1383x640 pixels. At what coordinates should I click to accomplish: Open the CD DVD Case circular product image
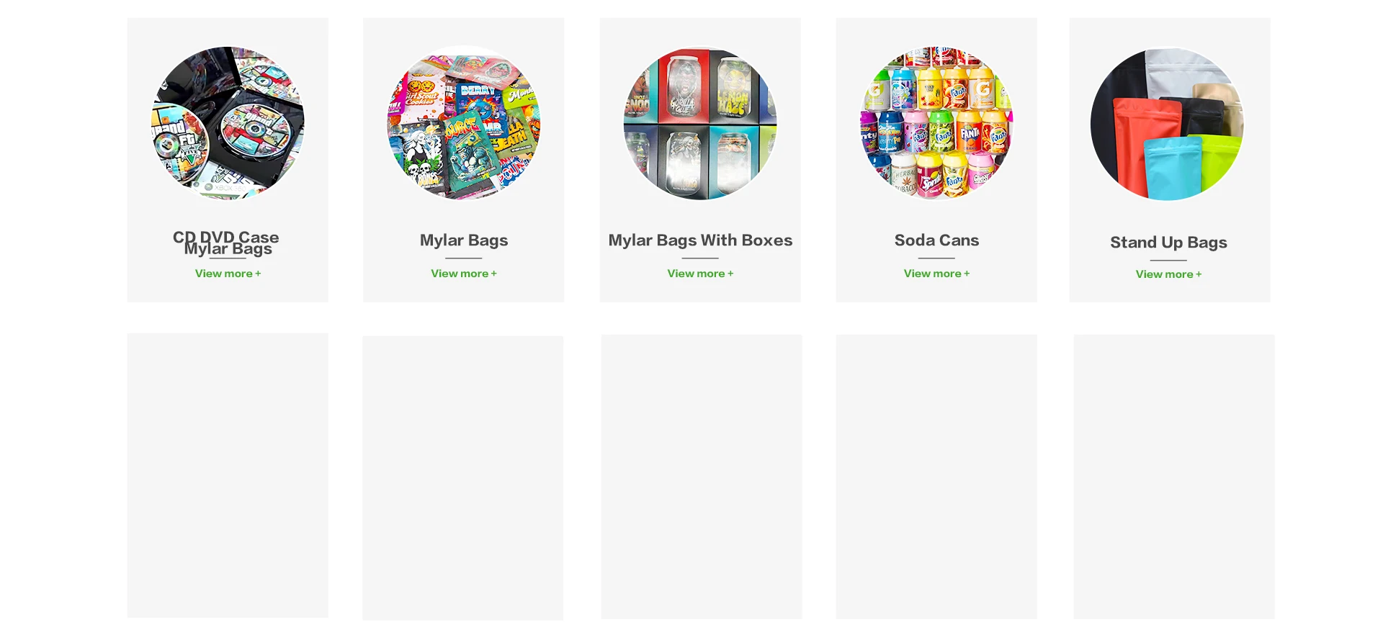pyautogui.click(x=228, y=123)
